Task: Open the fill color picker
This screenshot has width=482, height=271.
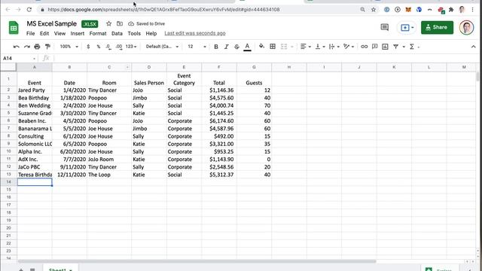Action: click(x=261, y=47)
